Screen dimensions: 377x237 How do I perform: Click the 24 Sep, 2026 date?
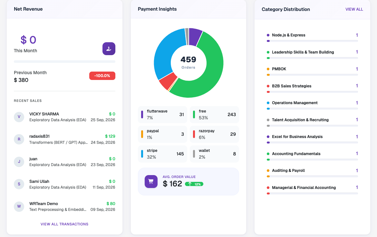pos(103,143)
